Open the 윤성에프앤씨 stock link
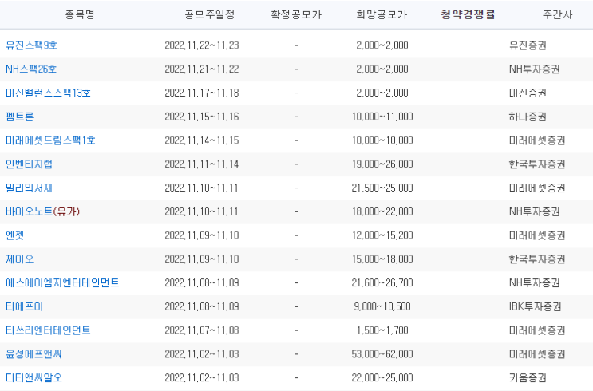Image resolution: width=593 pixels, height=391 pixels. (x=34, y=354)
